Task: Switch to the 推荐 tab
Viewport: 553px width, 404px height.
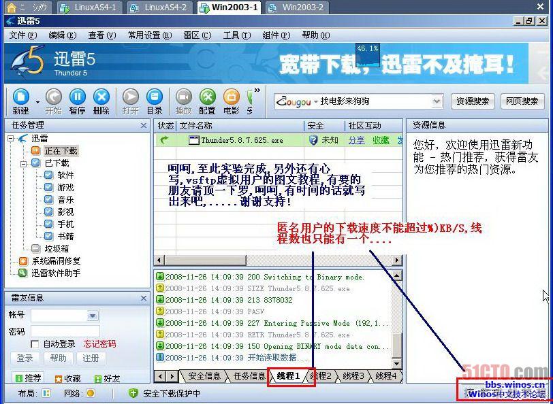Action: pos(29,378)
